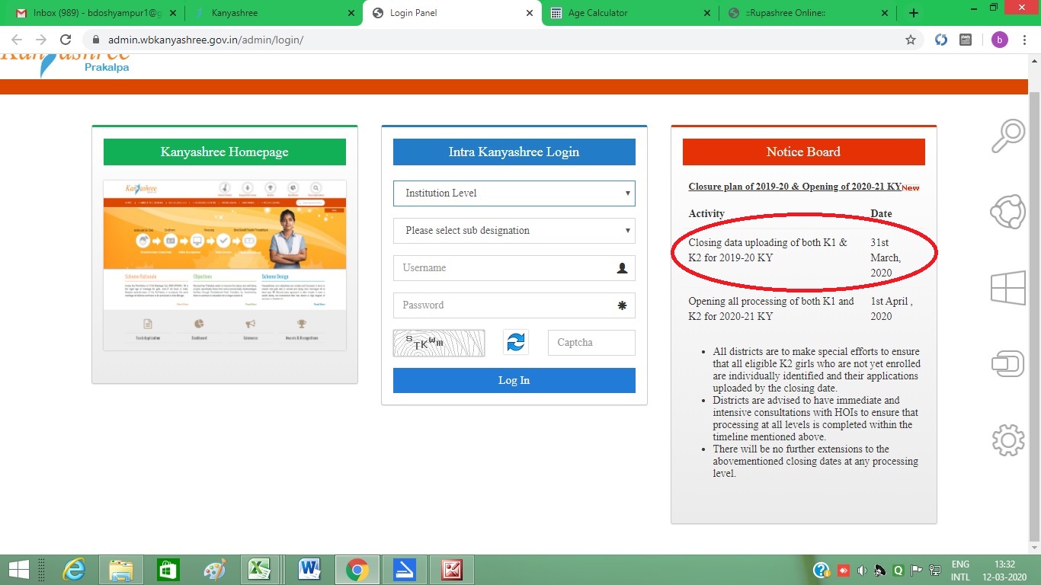Expand the sub designation dropdown
The width and height of the screenshot is (1041, 585).
[x=514, y=231]
